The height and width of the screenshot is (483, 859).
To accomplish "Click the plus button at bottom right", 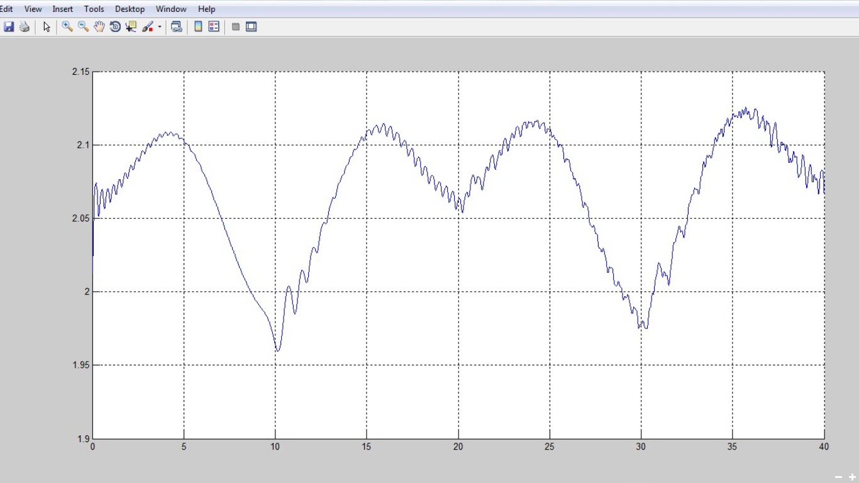I will (852, 477).
